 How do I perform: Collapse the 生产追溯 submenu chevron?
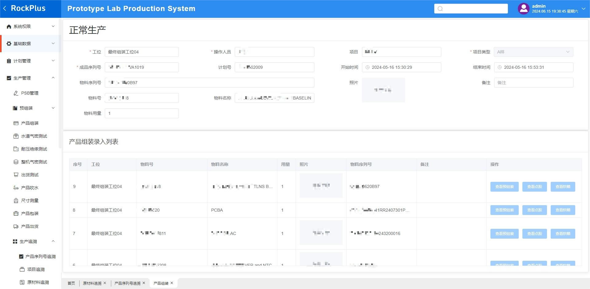53,241
